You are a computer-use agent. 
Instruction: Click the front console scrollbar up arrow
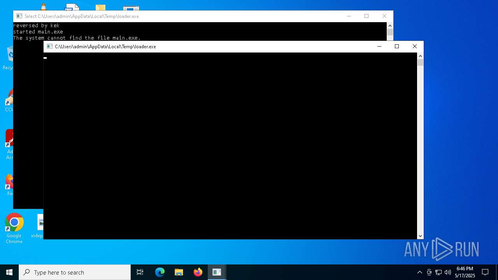[420, 56]
